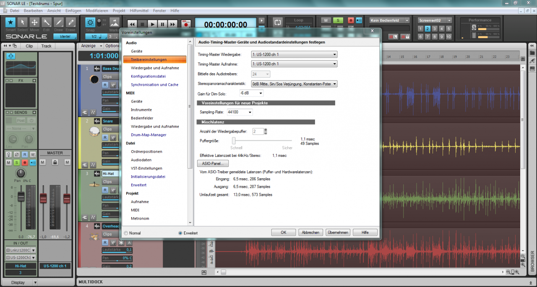
Task: Arm record on Hi-Hat inspector channel
Action: coord(25,162)
